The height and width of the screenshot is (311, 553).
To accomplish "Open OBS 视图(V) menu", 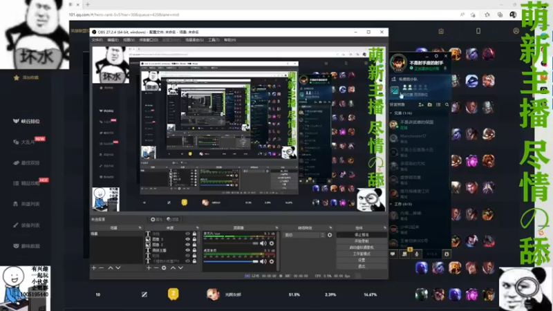I will tap(129, 40).
